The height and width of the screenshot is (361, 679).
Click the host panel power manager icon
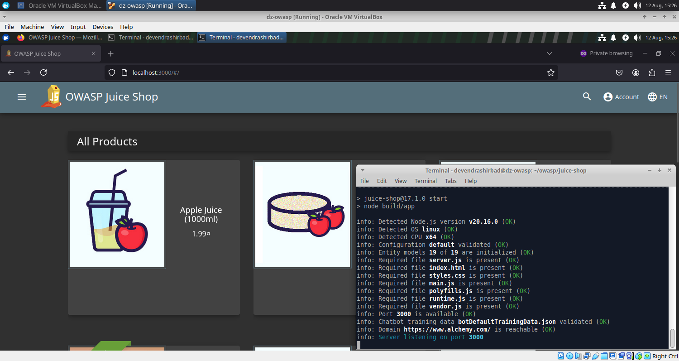[x=625, y=5]
